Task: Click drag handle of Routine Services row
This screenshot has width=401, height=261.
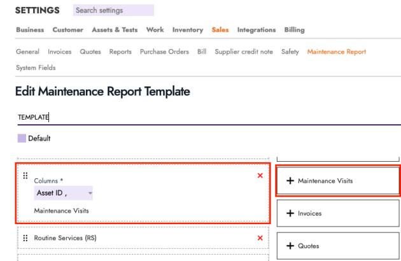Action: (25, 237)
